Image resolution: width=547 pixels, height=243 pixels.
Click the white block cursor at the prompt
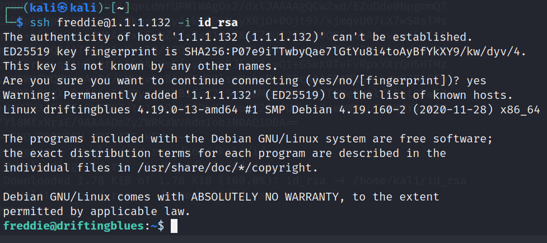pos(174,226)
